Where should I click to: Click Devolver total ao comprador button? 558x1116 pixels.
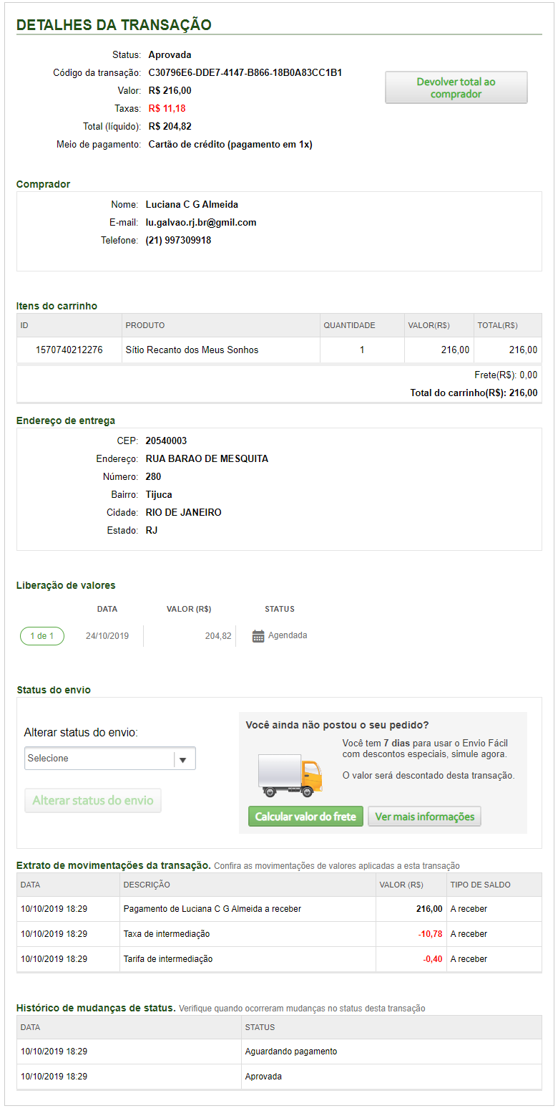tap(456, 87)
